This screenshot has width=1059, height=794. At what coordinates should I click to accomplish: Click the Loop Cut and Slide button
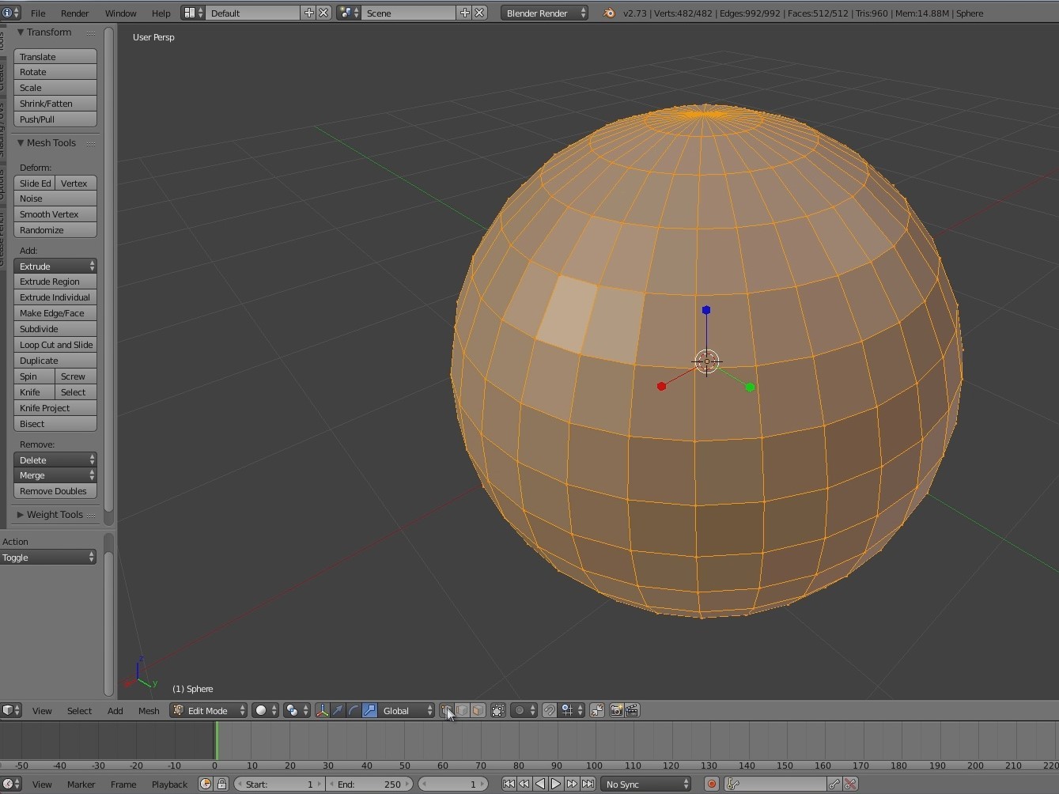[x=55, y=345]
